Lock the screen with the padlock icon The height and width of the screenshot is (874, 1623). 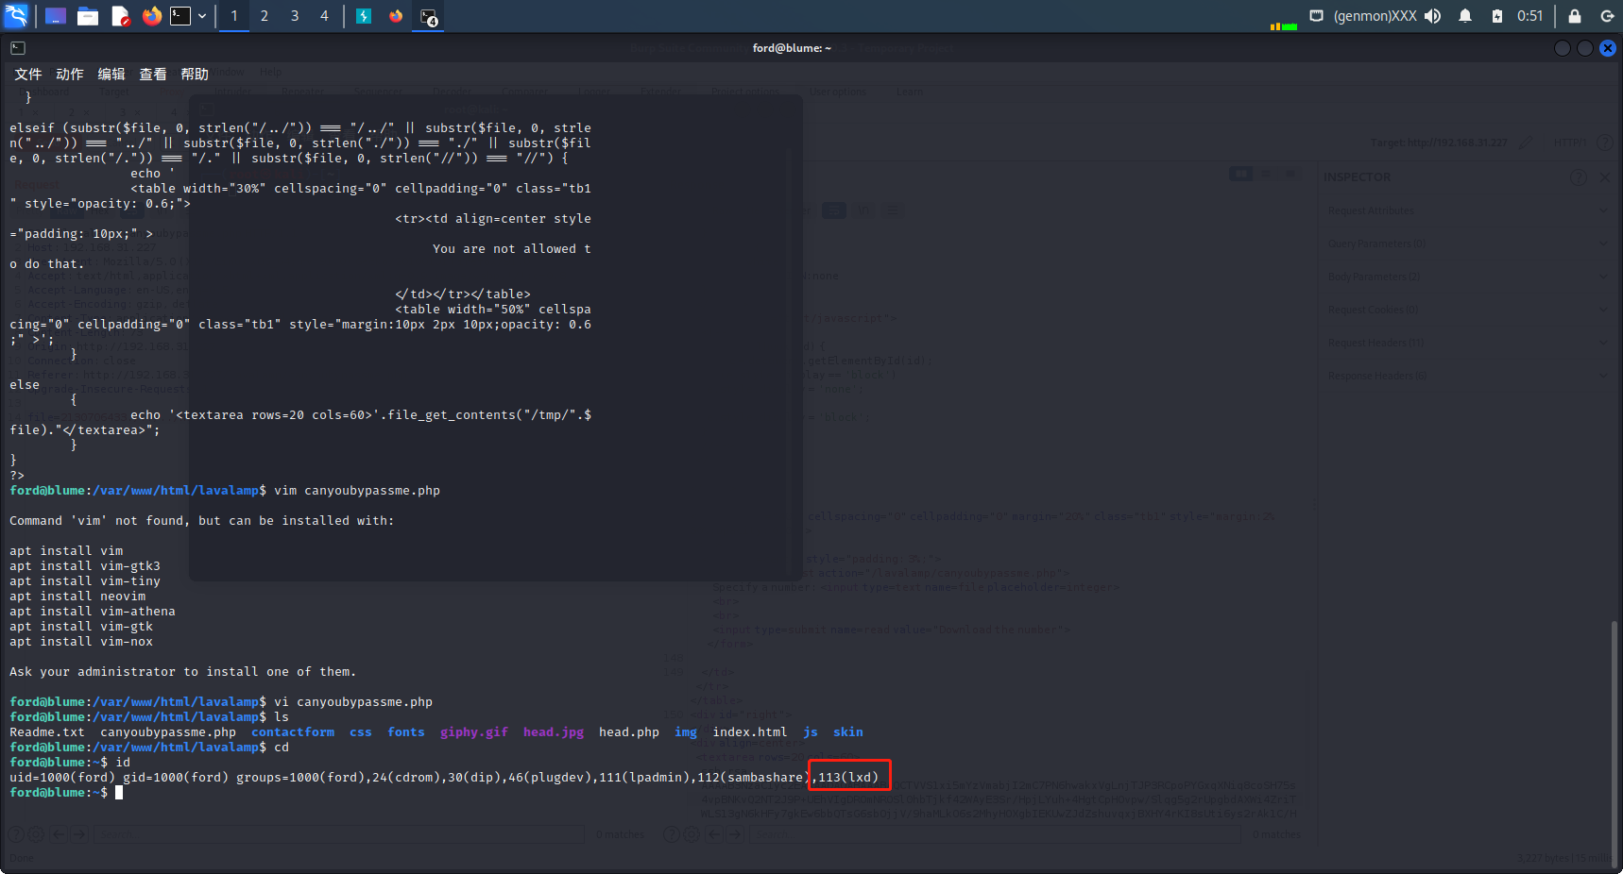pyautogui.click(x=1575, y=16)
